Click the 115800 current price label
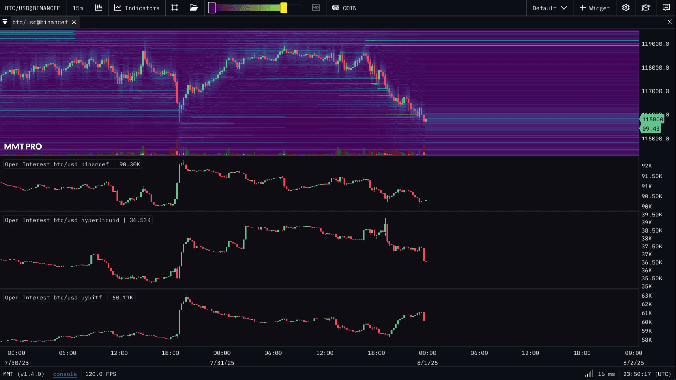676x380 pixels. [652, 119]
